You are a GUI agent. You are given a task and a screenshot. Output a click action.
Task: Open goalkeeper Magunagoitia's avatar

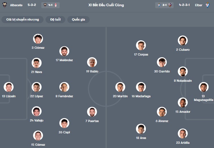coord(204,87)
